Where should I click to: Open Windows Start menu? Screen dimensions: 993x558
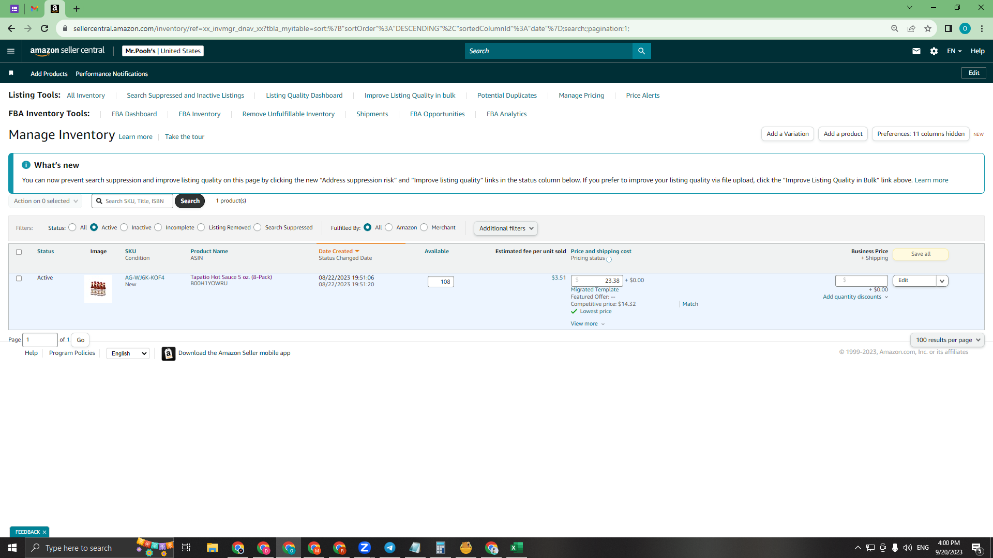(12, 548)
